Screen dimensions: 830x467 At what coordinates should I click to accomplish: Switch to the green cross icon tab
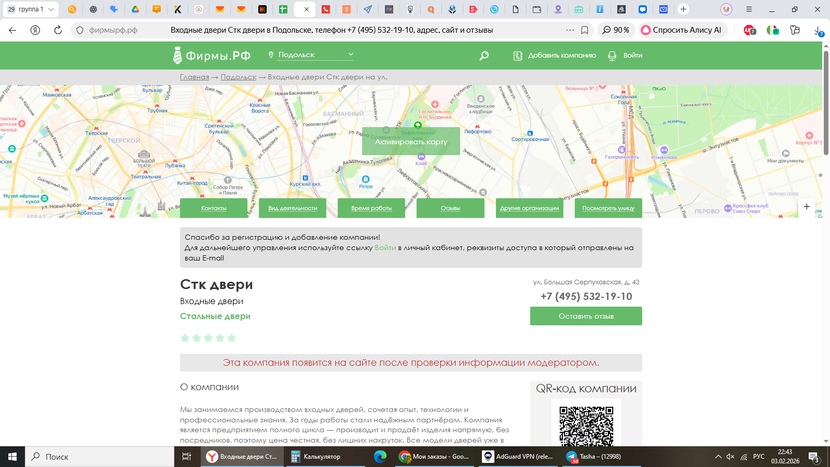tap(283, 9)
